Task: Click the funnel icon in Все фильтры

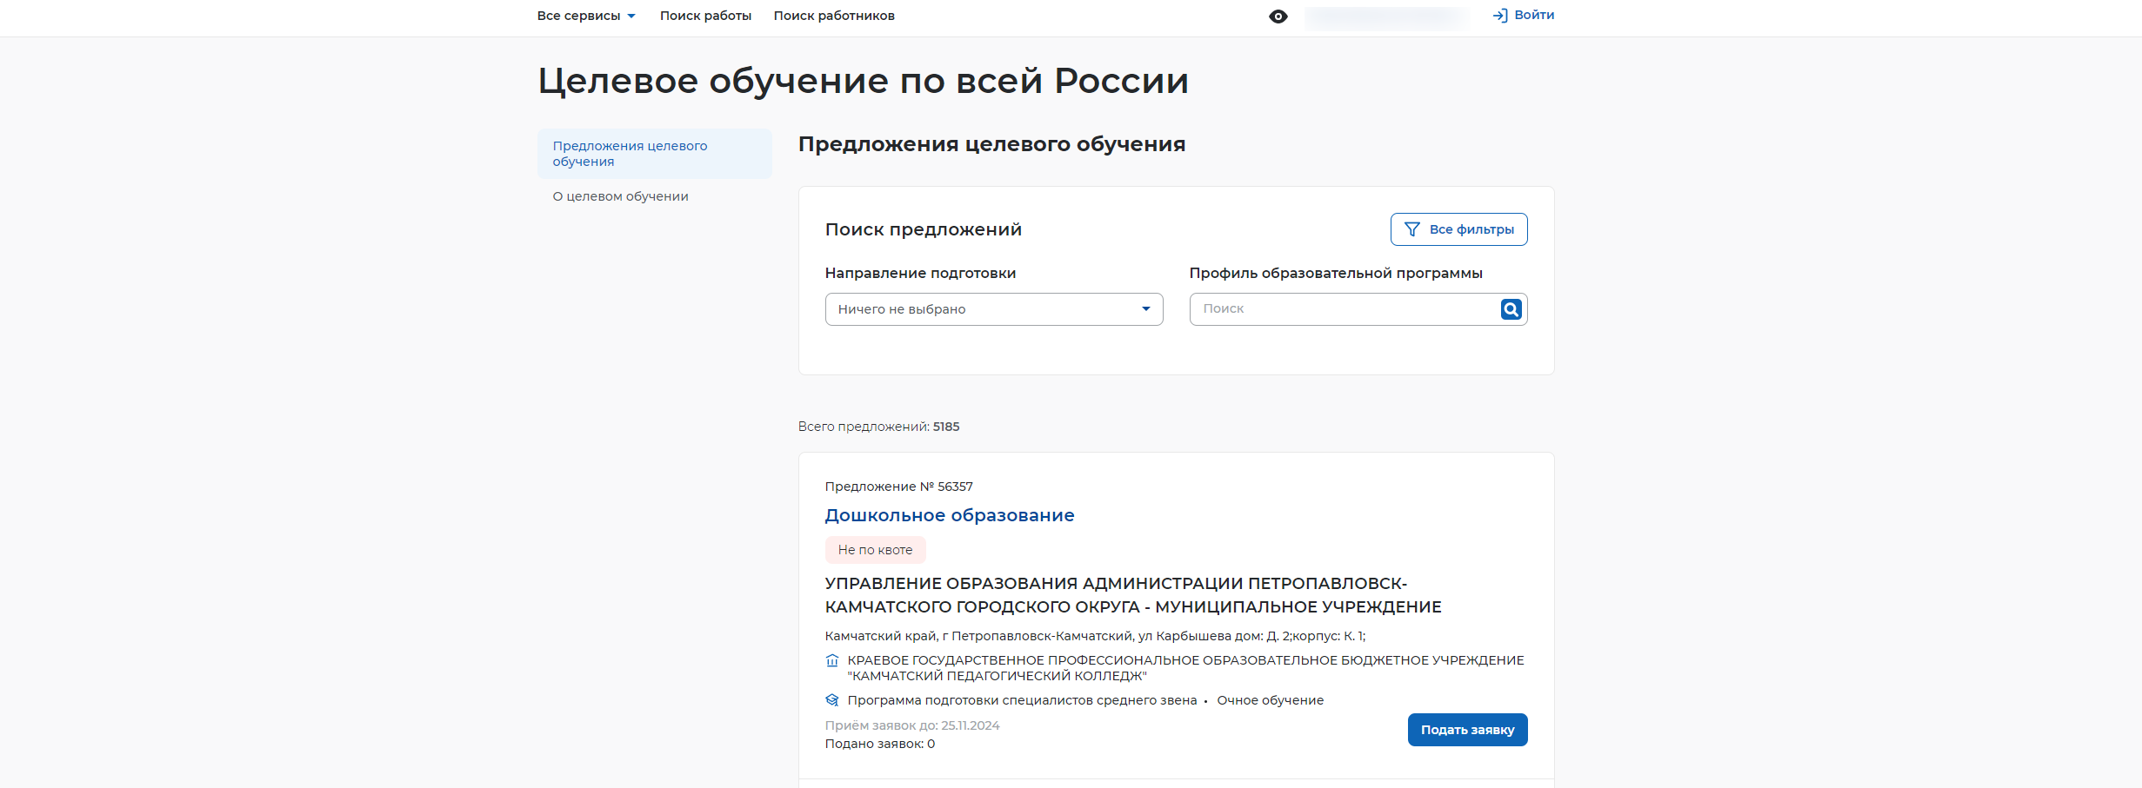Action: 1412,229
